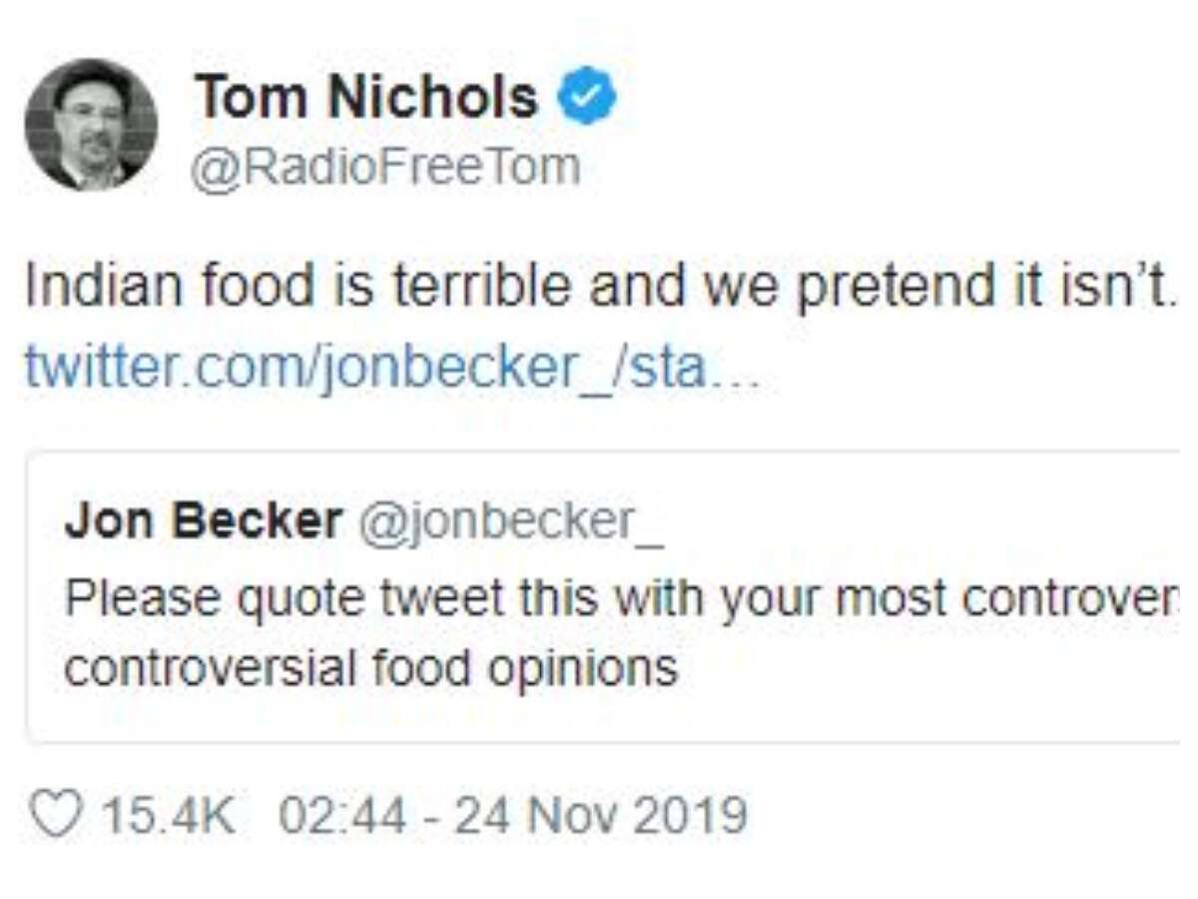Click Tom Nichols' profile avatar
Viewport: 1198px width, 899px height.
[91, 124]
